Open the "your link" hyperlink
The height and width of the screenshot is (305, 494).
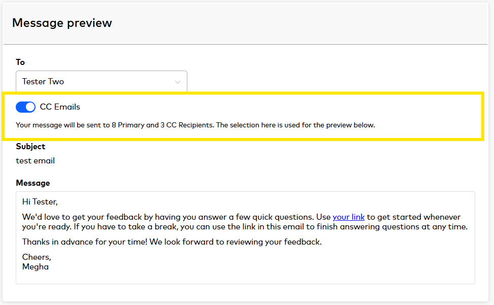(x=348, y=217)
